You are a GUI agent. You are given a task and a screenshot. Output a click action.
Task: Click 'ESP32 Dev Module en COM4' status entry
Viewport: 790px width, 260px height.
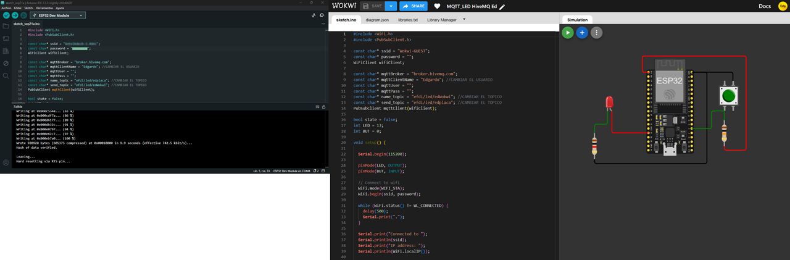(292, 170)
